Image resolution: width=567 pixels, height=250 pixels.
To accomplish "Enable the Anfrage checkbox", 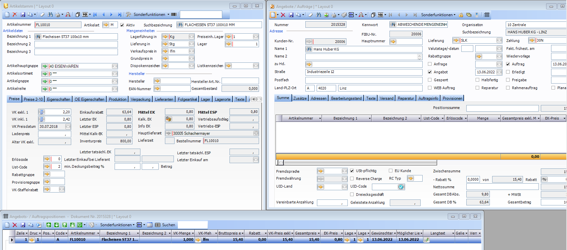I will click(430, 64).
